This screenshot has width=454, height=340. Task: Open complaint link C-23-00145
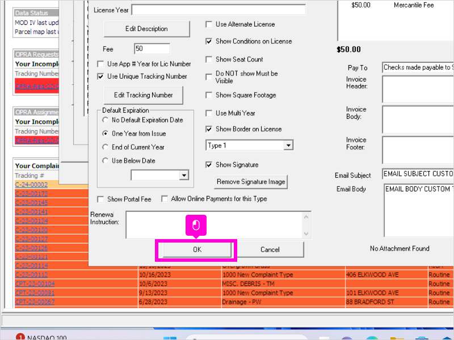coord(31,203)
